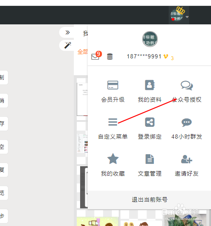
Task: Click 退出当前账号 to log out
Action: (149, 200)
